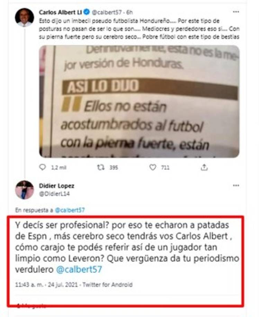Click the reply icon with 1,2 mil
Viewport: 259px width, 317px height.
click(x=42, y=167)
